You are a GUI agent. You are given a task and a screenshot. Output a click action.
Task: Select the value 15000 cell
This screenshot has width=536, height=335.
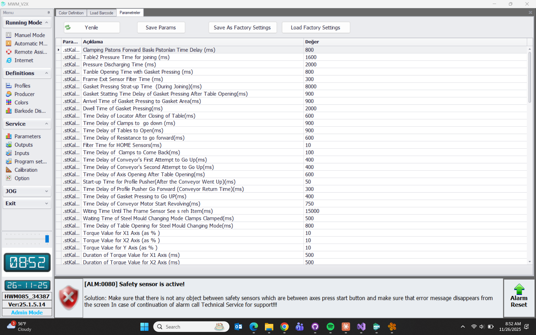point(312,211)
